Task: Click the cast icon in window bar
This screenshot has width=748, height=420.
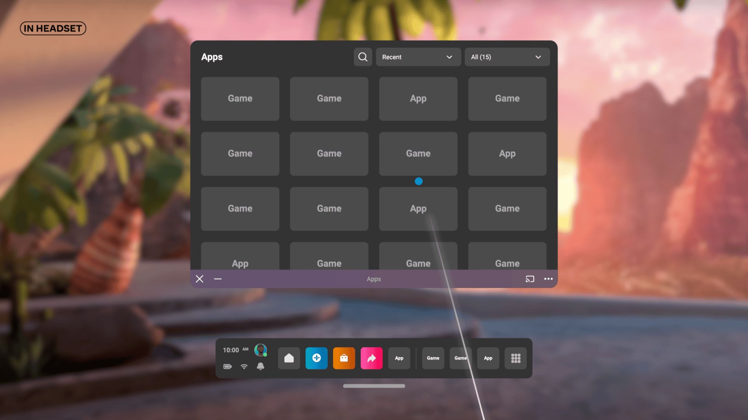Action: click(529, 279)
